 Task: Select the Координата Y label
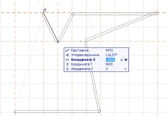pos(81,64)
